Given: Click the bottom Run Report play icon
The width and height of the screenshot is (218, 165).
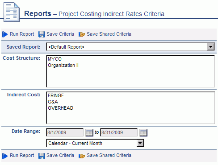Looking at the screenshot, I should pyautogui.click(x=5, y=156).
